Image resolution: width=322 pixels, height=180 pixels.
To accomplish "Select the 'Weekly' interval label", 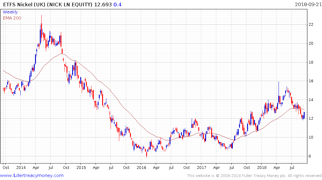I will (10, 12).
